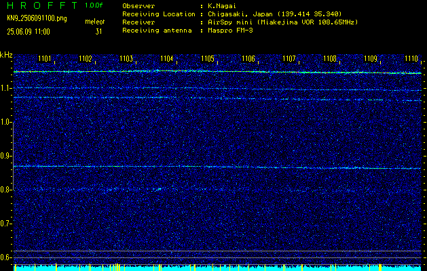This screenshot has width=427, height=271.
Task: Click the 1106 time marker
Action: point(248,58)
